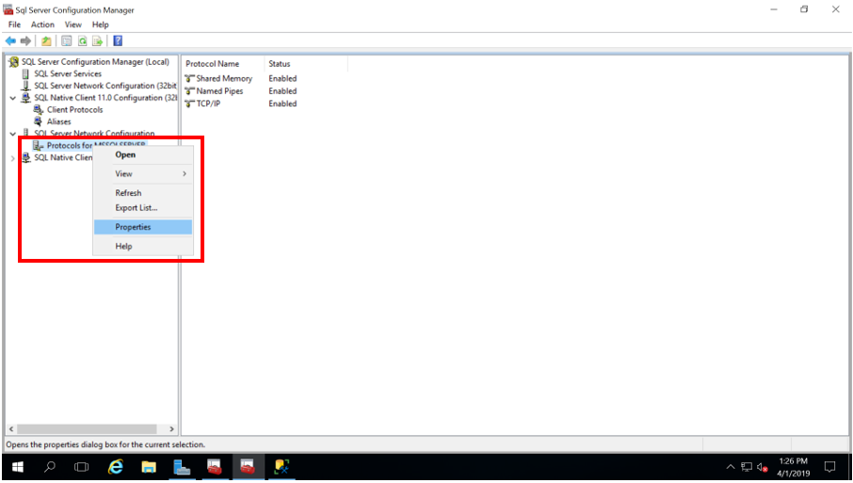Click the tree pane scroll right arrow
The height and width of the screenshot is (483, 853).
(x=172, y=429)
